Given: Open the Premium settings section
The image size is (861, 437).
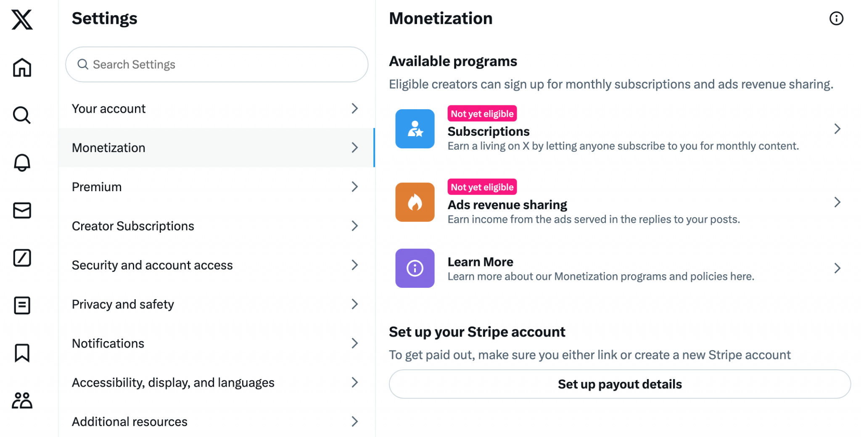Looking at the screenshot, I should (216, 187).
